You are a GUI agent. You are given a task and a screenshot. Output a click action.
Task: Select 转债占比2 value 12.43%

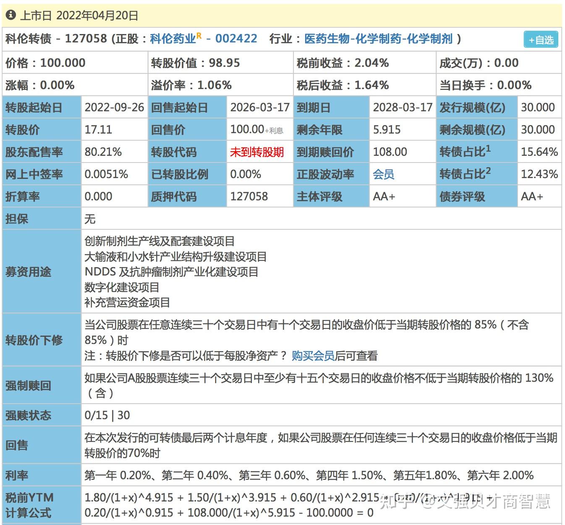coord(539,174)
